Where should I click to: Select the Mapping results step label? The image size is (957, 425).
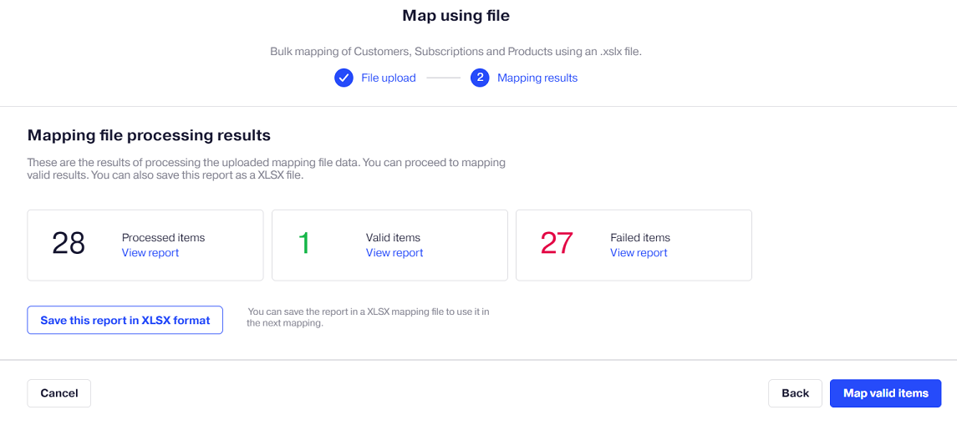coord(537,78)
